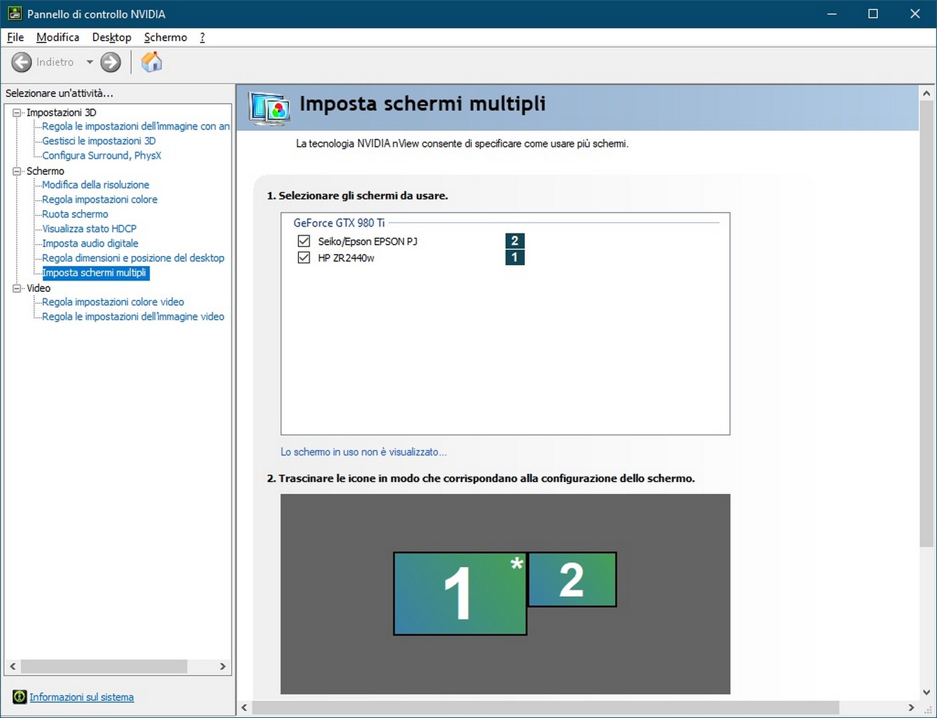
Task: Minimize the NVIDIA control panel window
Action: [831, 13]
